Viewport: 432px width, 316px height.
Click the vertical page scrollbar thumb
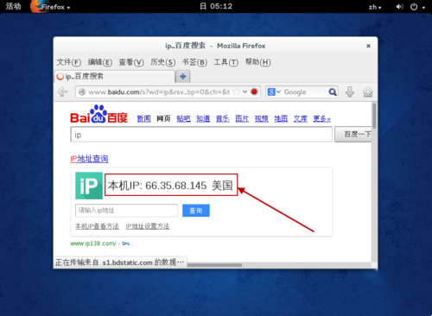[374, 116]
